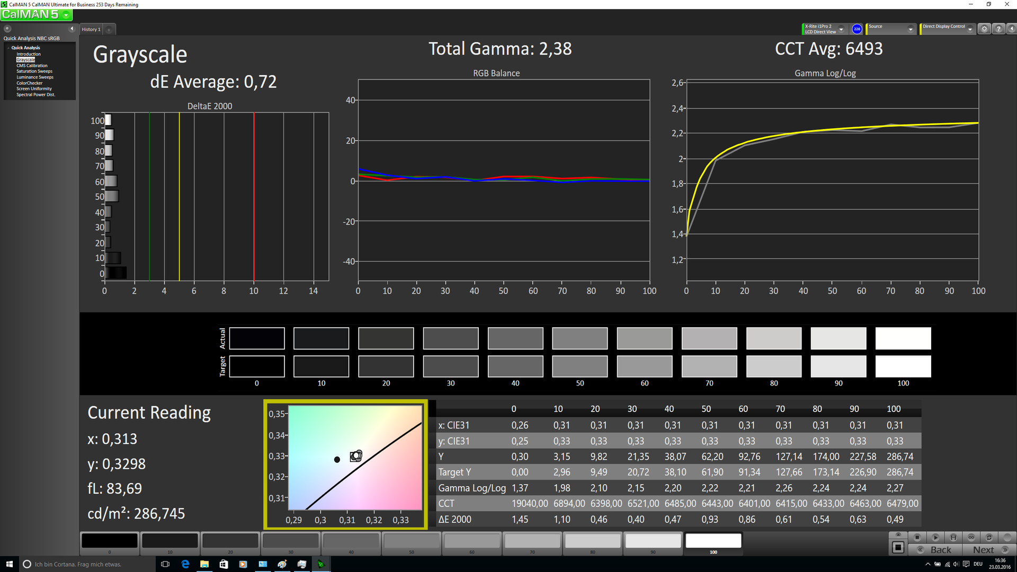The height and width of the screenshot is (572, 1017).
Task: Open the Source dropdown
Action: (x=911, y=30)
